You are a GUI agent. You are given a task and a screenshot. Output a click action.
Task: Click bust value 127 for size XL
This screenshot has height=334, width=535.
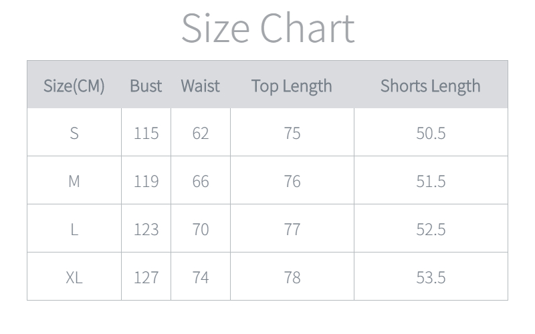pos(146,277)
